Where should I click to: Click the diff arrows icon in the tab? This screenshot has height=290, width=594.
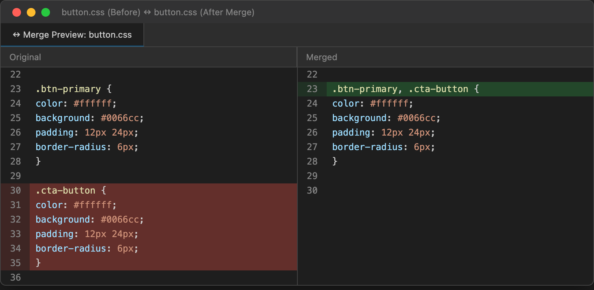16,35
